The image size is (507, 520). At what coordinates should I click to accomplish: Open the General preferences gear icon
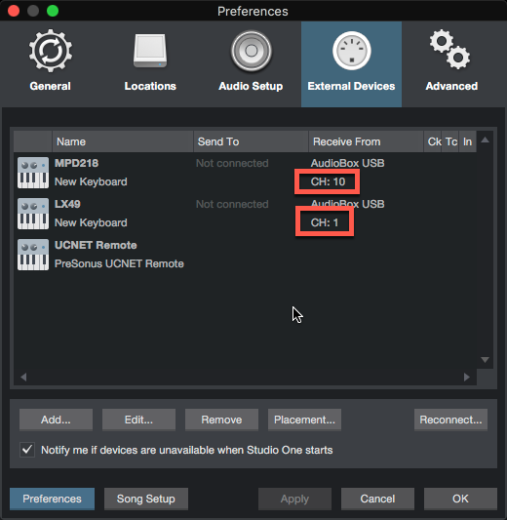[x=51, y=51]
